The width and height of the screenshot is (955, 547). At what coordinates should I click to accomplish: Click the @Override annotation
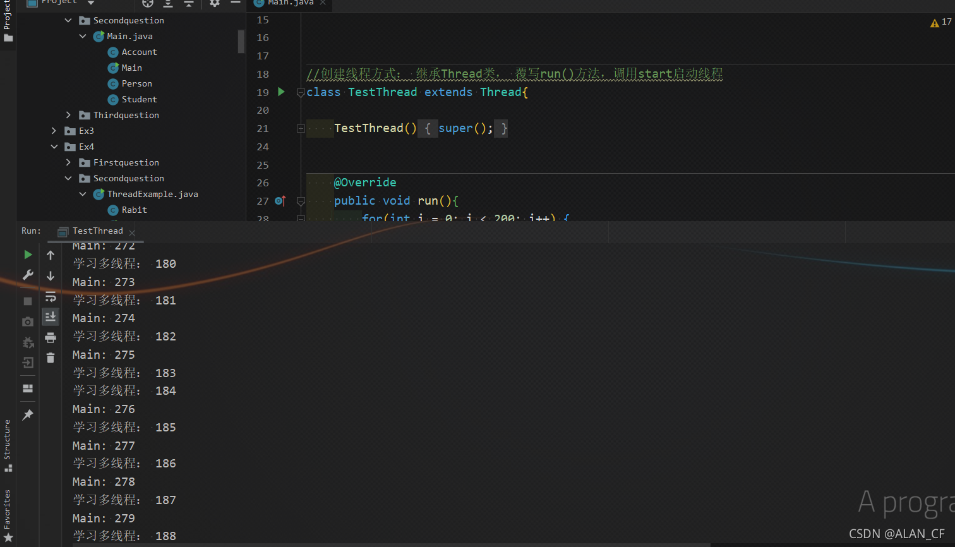365,183
